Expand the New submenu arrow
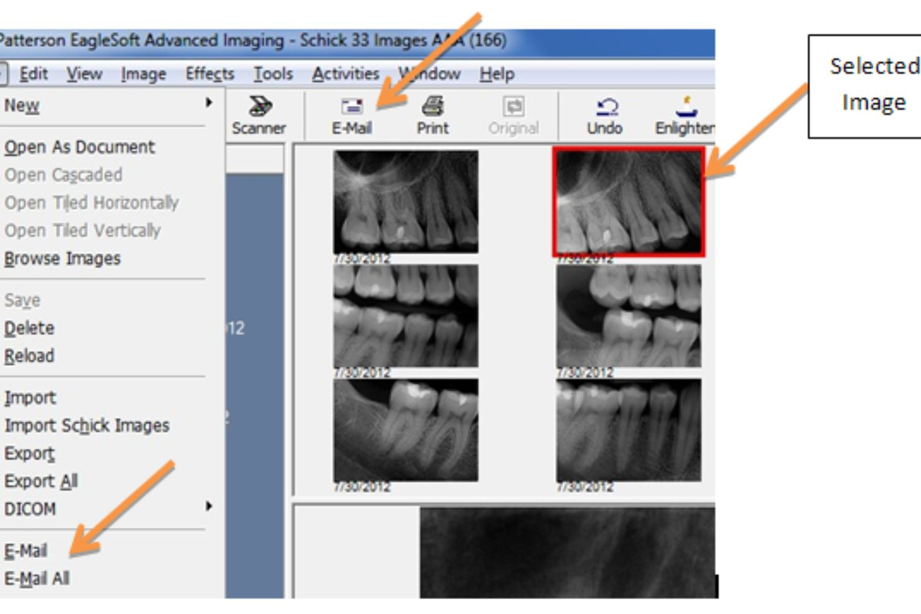The height and width of the screenshot is (614, 921). click(x=209, y=103)
